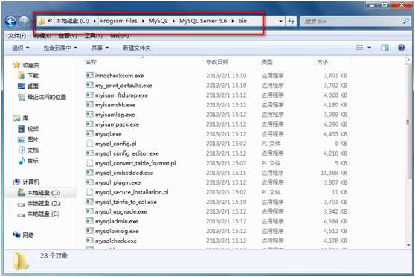Click inside the search bin field
The width and height of the screenshot is (415, 277).
351,21
